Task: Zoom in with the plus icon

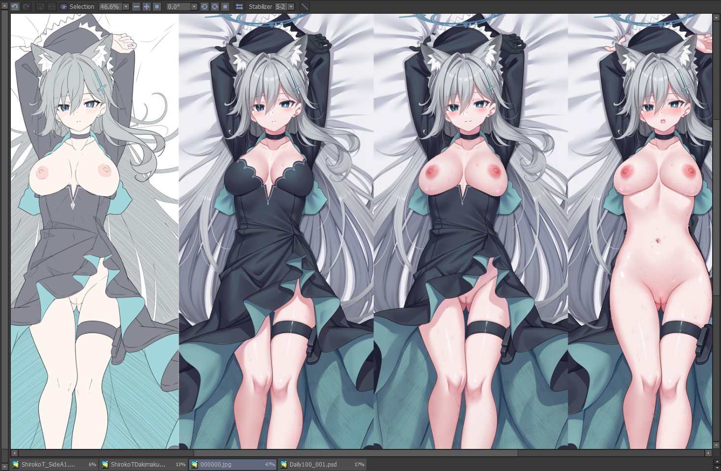Action: pos(146,6)
